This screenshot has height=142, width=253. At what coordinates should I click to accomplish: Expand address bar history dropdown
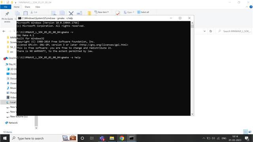[205, 31]
